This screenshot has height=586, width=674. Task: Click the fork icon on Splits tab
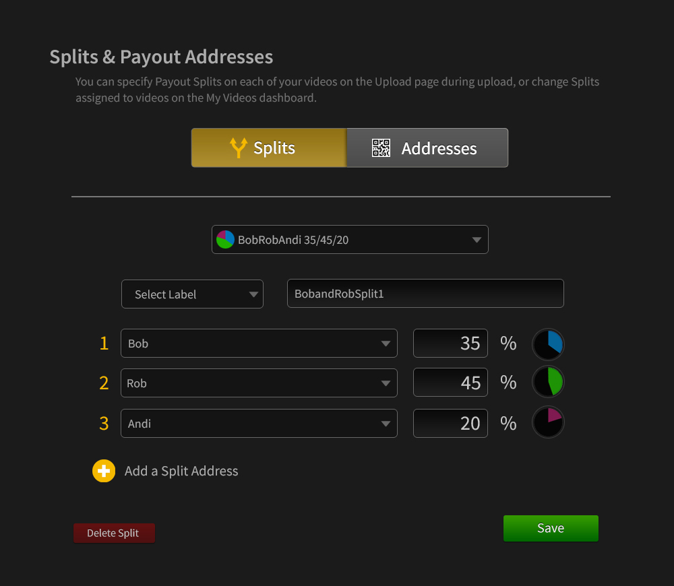click(x=238, y=148)
